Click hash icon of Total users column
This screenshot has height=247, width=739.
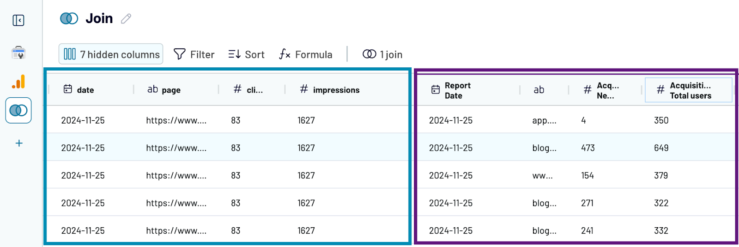tap(660, 90)
